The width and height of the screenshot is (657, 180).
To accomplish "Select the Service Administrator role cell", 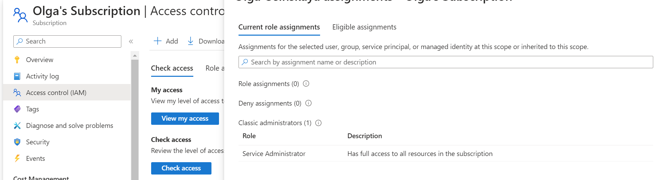I will tap(274, 154).
